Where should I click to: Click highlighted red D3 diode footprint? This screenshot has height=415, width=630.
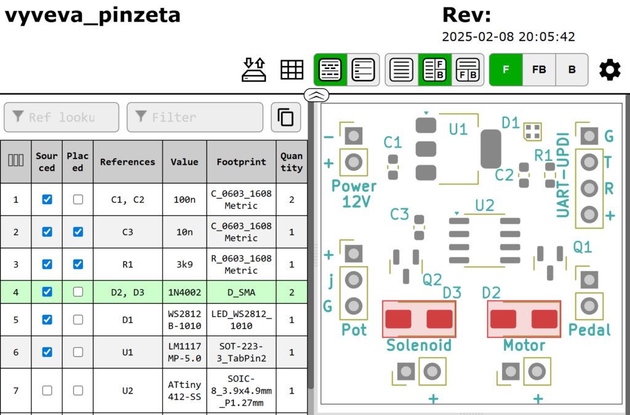click(419, 318)
